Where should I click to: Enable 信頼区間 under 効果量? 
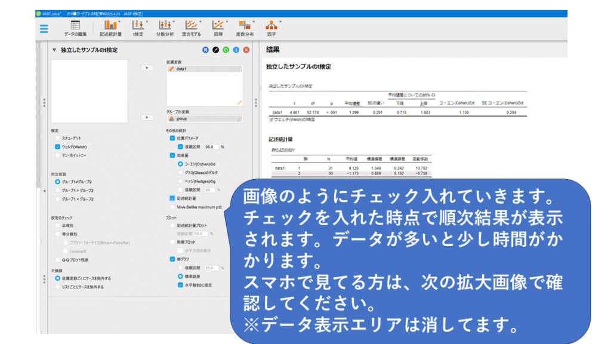180,190
